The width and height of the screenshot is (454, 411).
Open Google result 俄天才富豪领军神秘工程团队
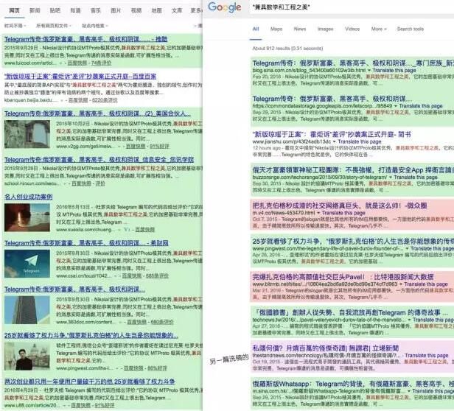pyautogui.click(x=353, y=170)
